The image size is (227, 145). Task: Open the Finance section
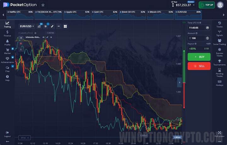coord(7,34)
